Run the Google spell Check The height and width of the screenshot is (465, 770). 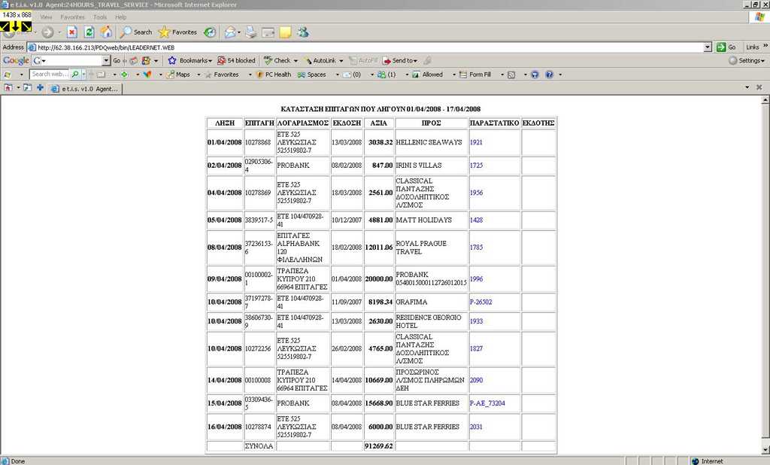(281, 60)
